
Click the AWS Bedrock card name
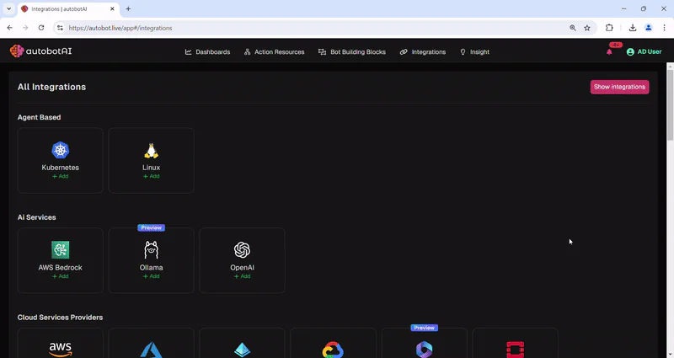click(60, 267)
